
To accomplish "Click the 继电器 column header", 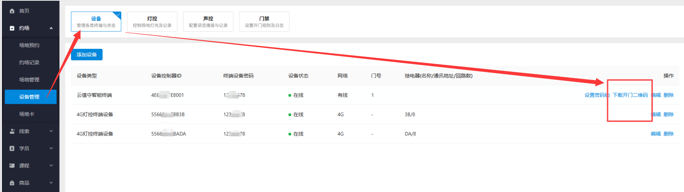I will click(x=439, y=76).
